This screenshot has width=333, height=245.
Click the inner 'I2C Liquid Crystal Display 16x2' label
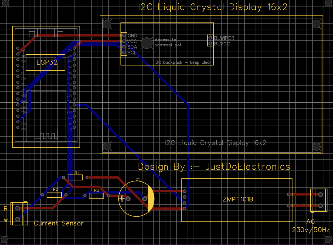[216, 143]
